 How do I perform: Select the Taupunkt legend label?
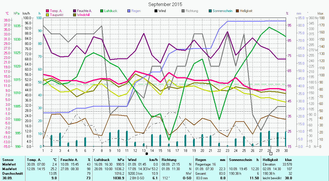click(57, 15)
